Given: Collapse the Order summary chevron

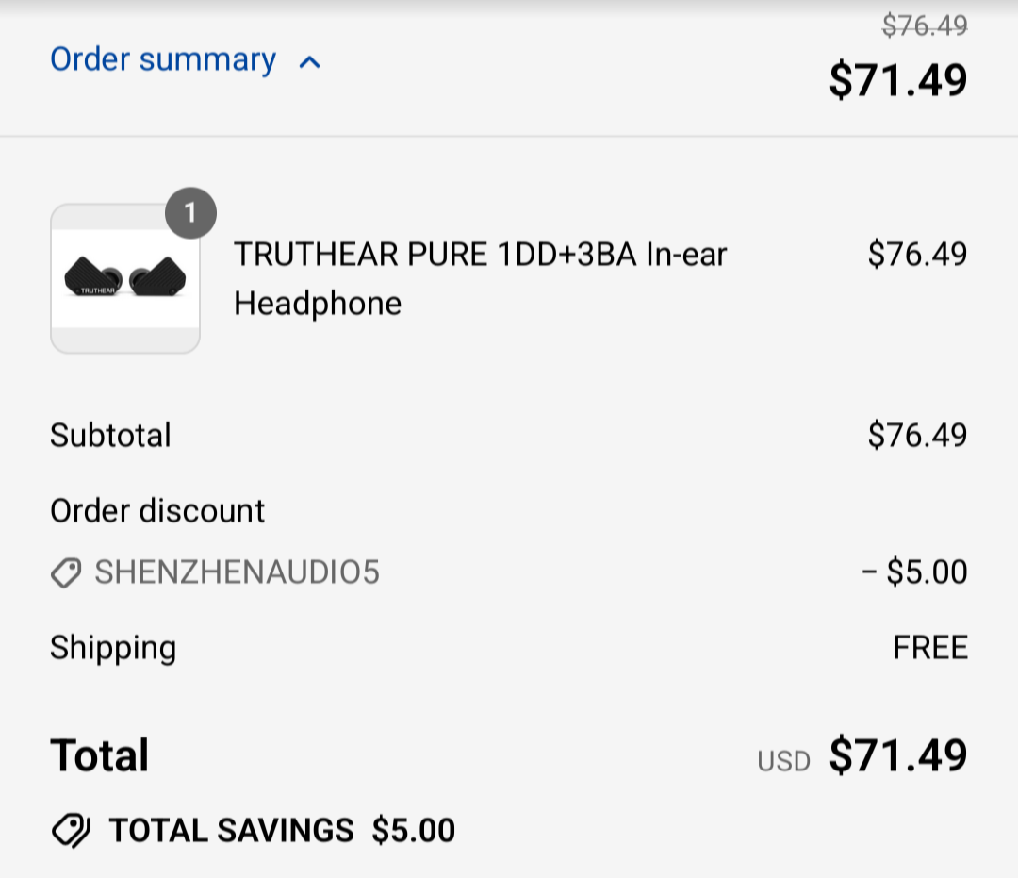Looking at the screenshot, I should (309, 63).
